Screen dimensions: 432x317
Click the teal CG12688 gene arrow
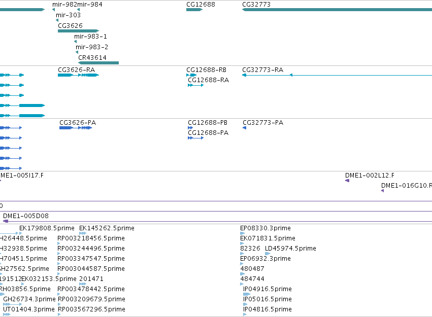194,10
